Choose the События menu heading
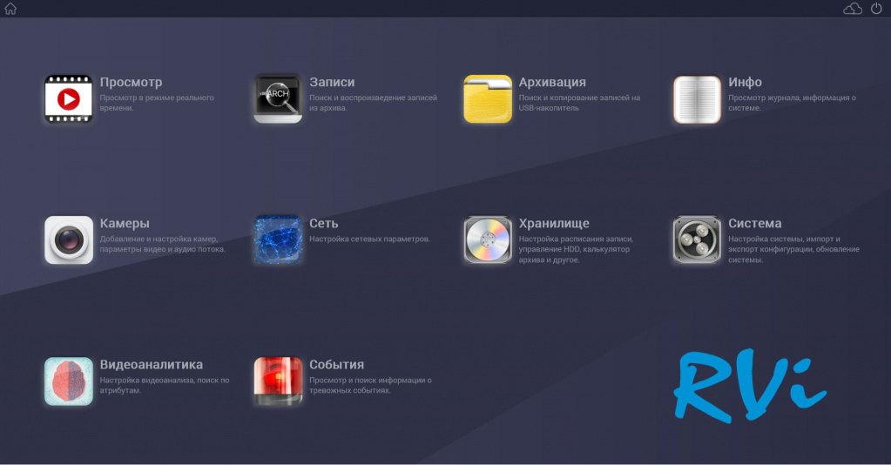The width and height of the screenshot is (891, 465). click(336, 365)
